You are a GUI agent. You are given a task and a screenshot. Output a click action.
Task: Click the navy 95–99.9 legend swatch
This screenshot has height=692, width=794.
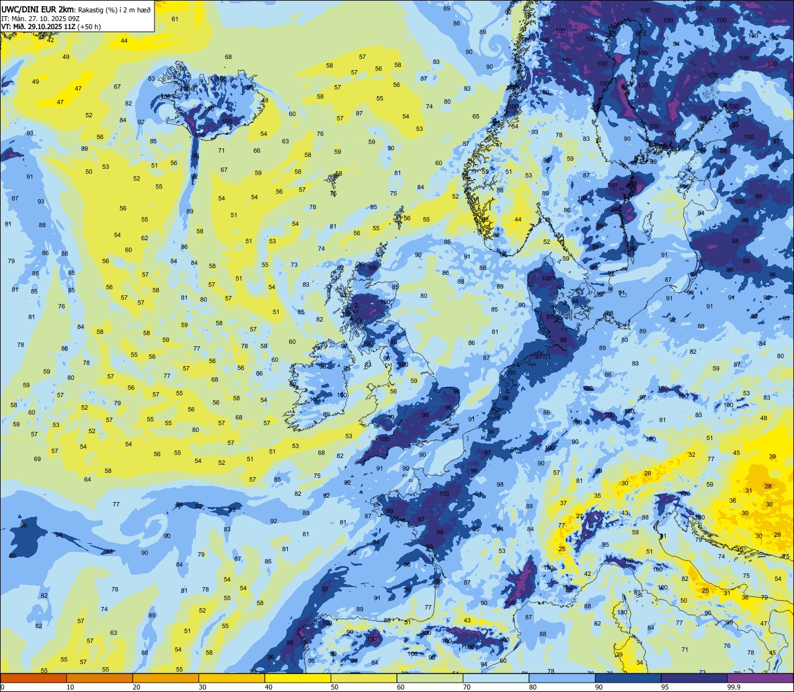click(x=694, y=678)
